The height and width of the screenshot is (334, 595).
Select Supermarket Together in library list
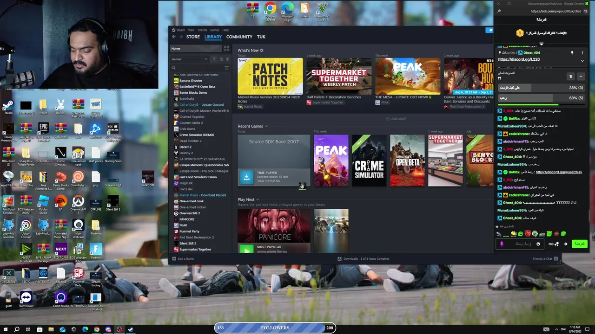coord(195,250)
